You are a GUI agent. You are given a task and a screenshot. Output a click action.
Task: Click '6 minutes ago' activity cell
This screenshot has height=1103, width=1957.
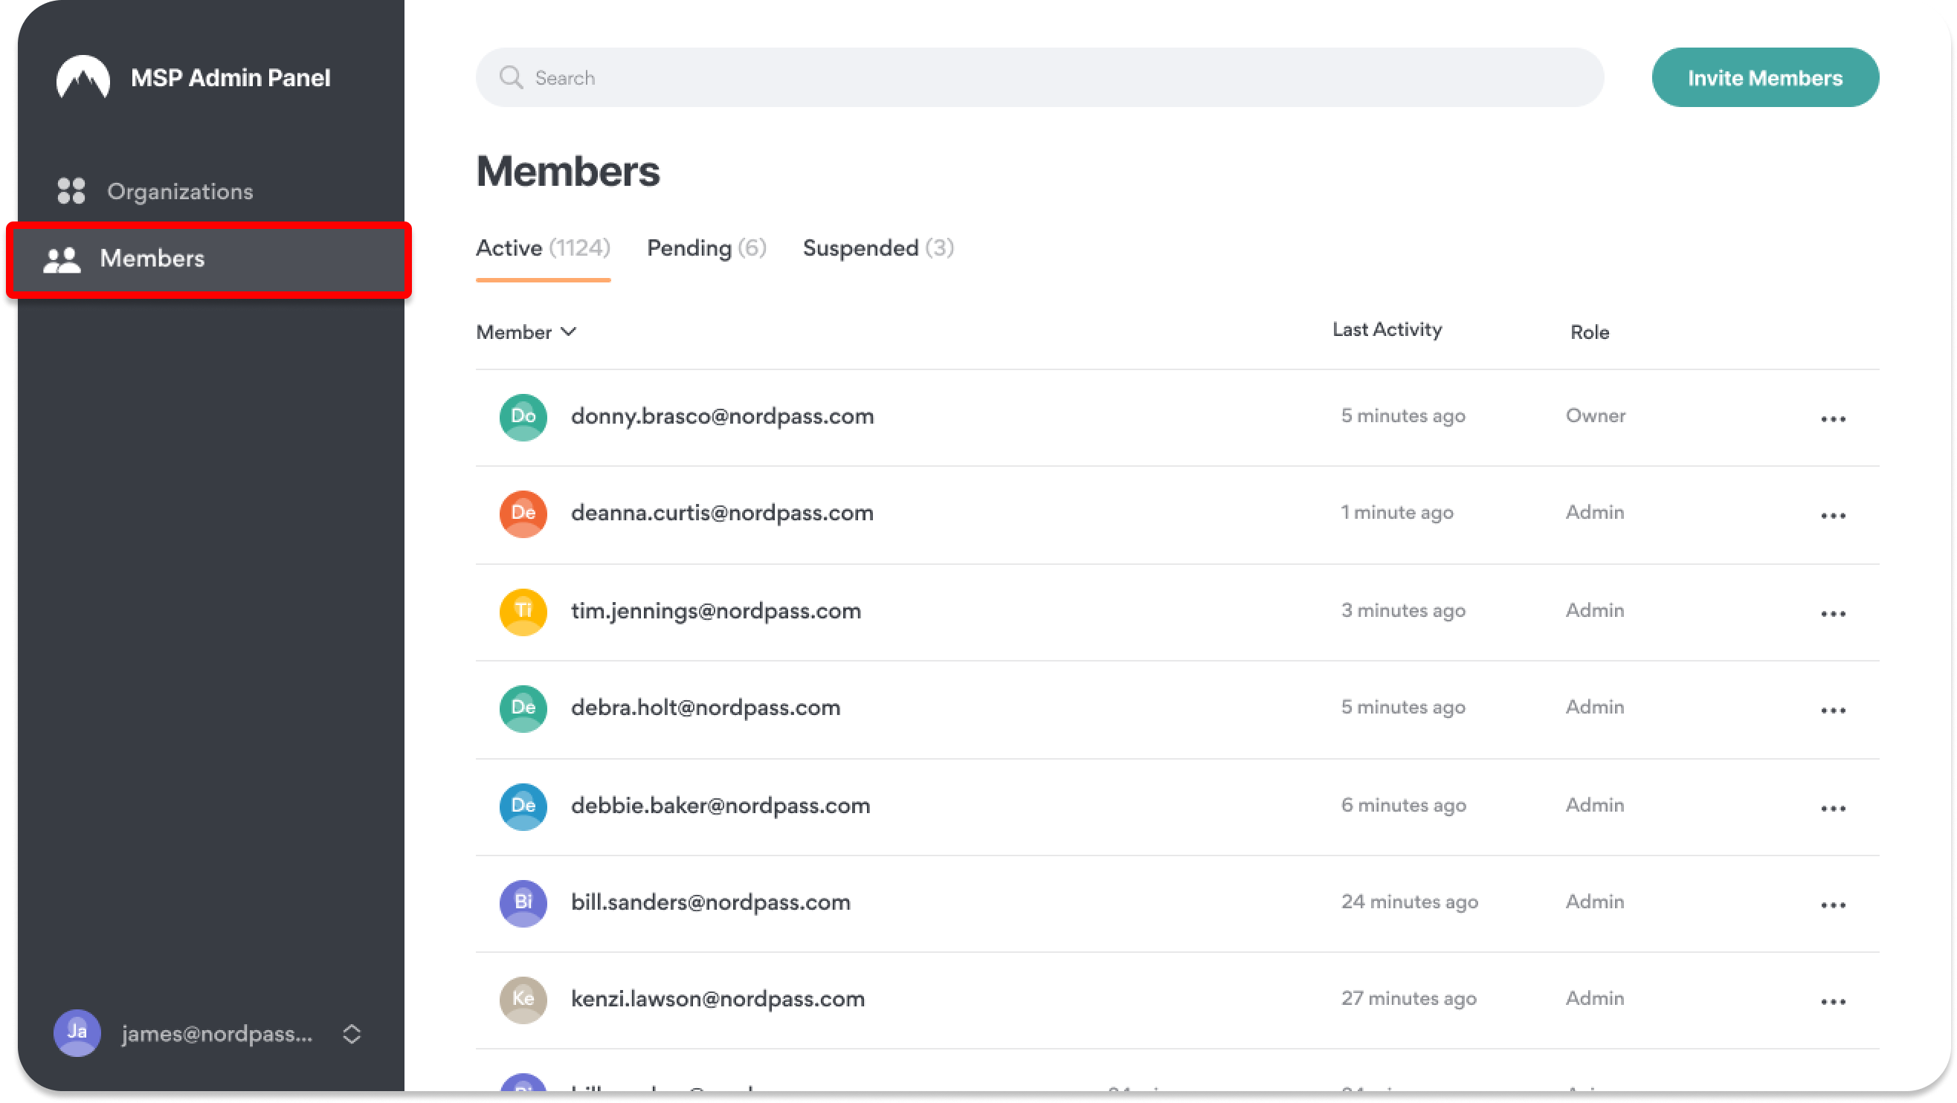(1403, 805)
